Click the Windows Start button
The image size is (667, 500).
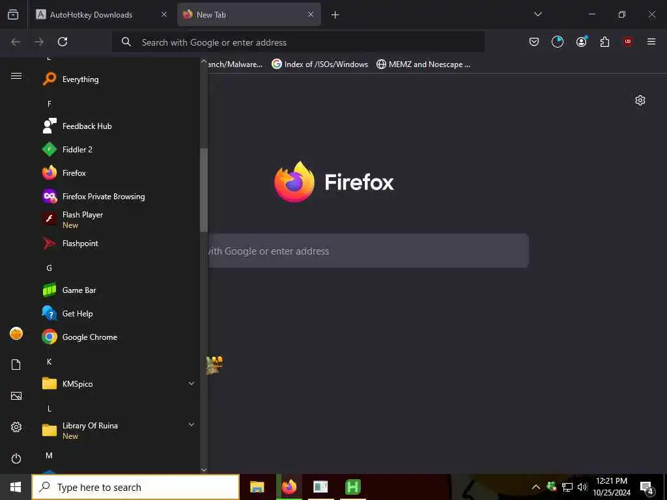(16, 487)
